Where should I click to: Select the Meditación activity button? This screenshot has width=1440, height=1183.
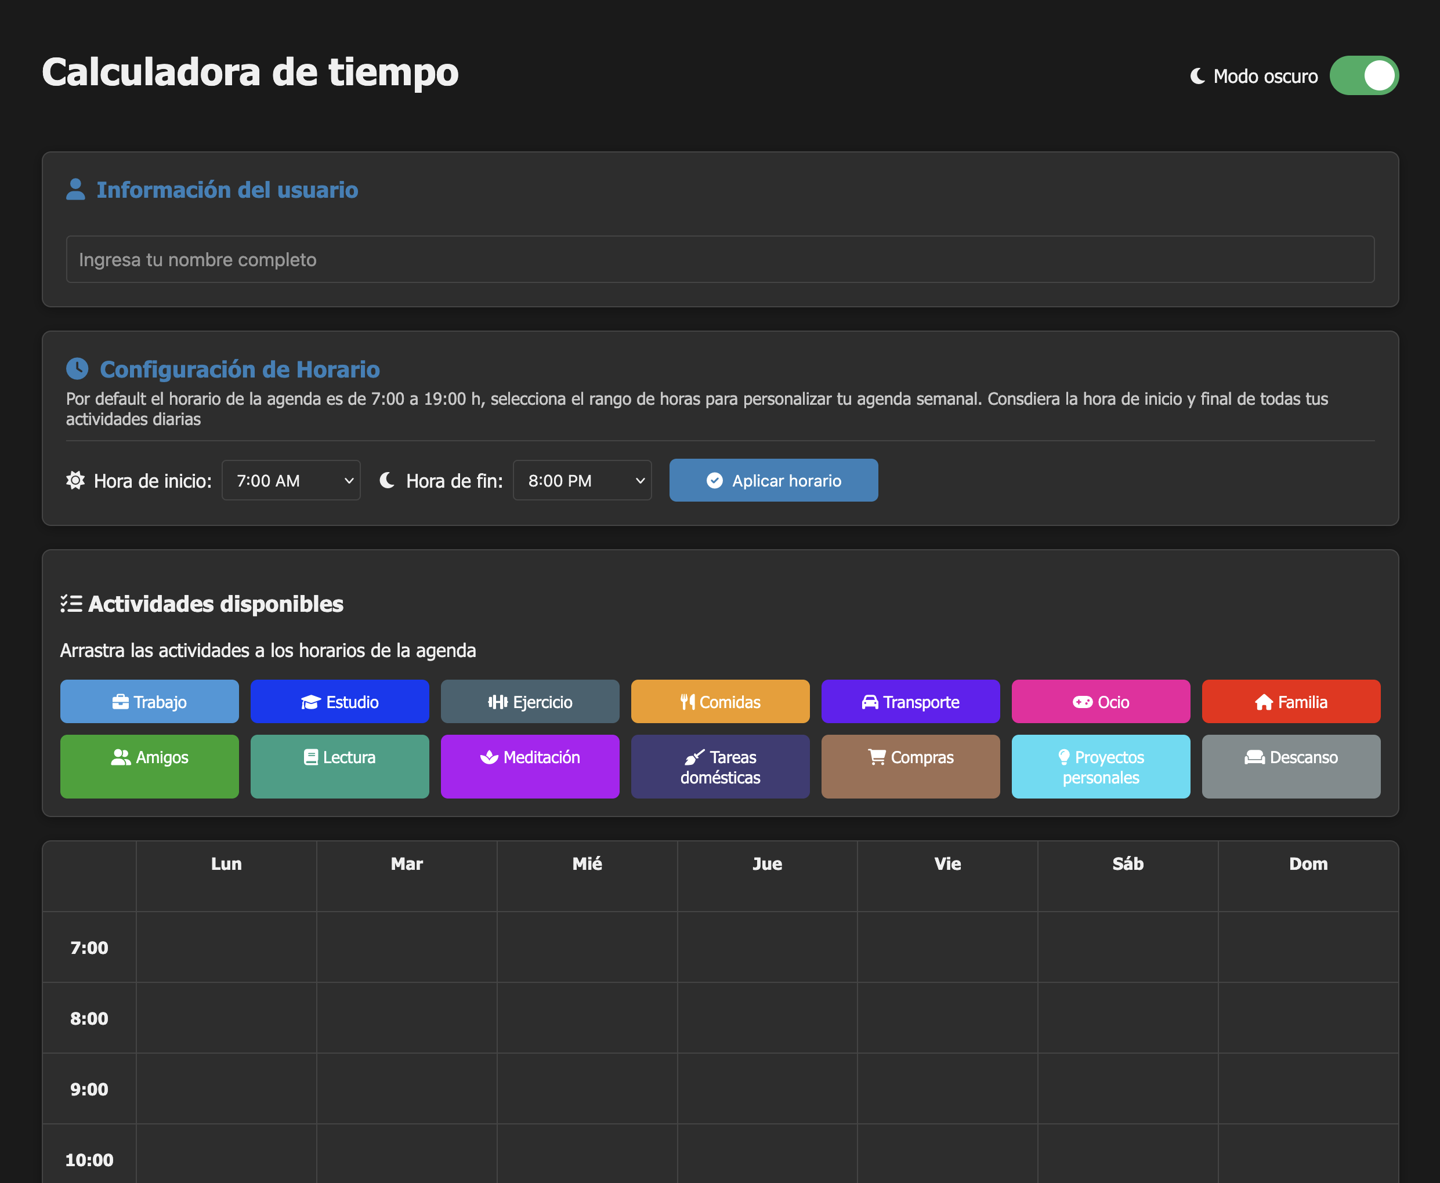point(530,766)
